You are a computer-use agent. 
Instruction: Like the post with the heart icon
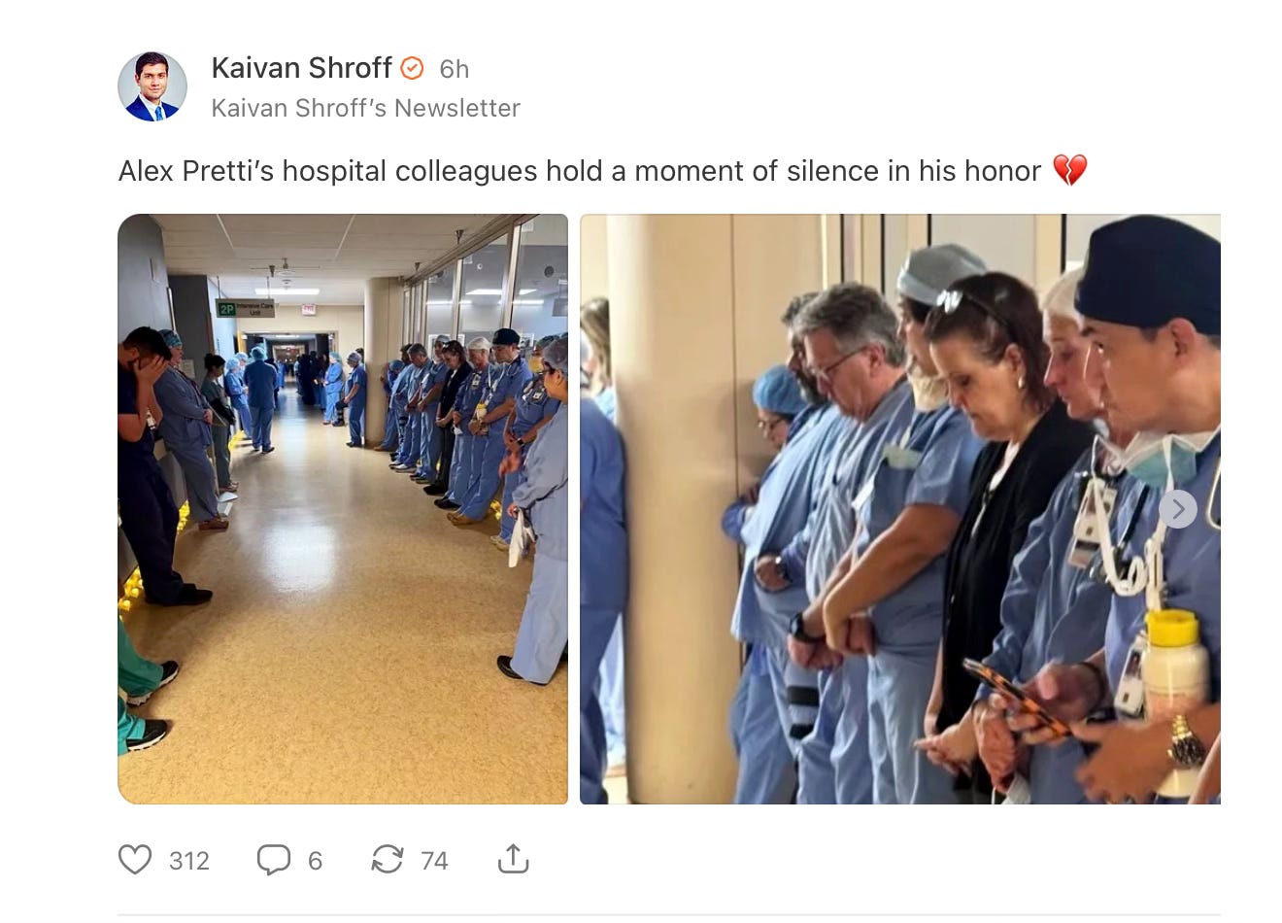pyautogui.click(x=135, y=860)
